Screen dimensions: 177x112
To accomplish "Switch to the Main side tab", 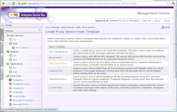I will (x=2, y=35).
